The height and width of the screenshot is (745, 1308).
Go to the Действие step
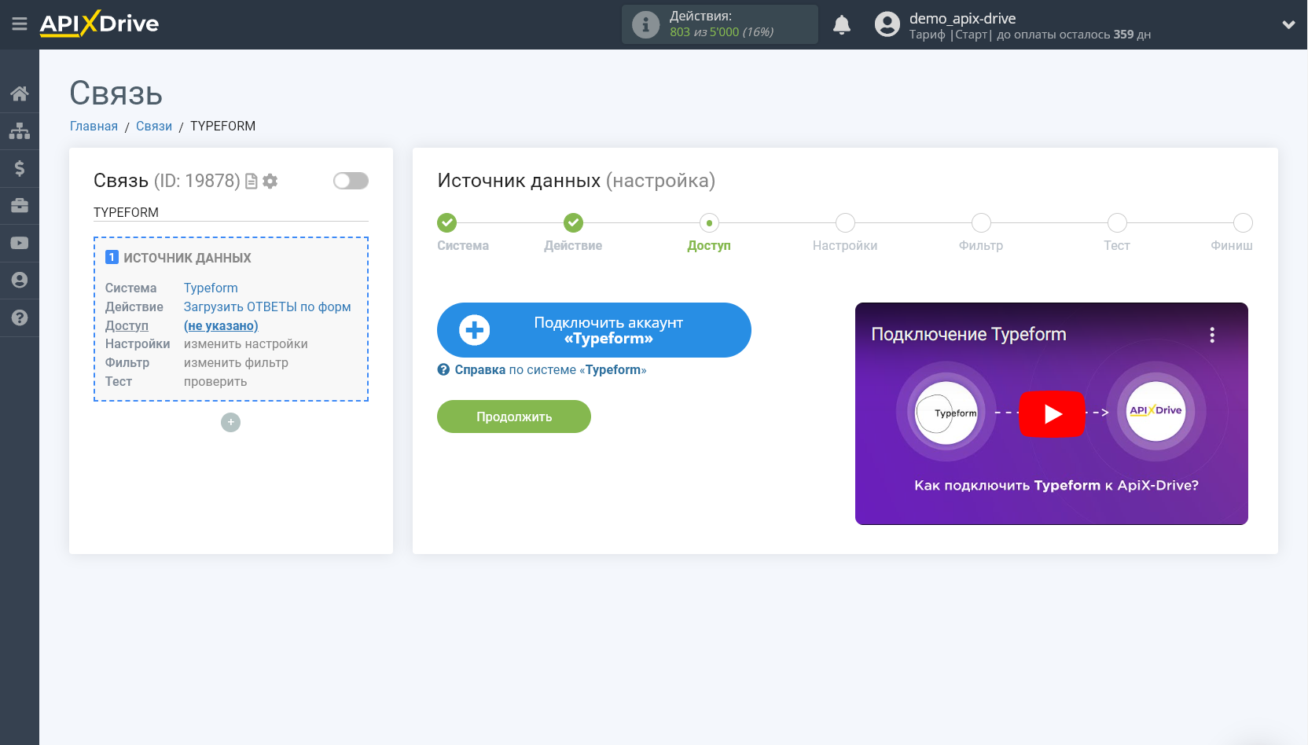[573, 233]
